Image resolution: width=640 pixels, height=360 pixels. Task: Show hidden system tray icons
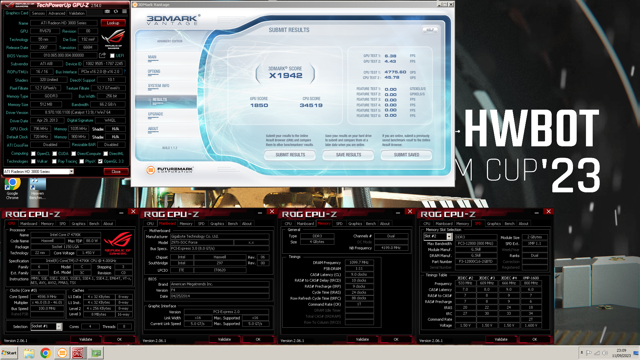[582, 353]
